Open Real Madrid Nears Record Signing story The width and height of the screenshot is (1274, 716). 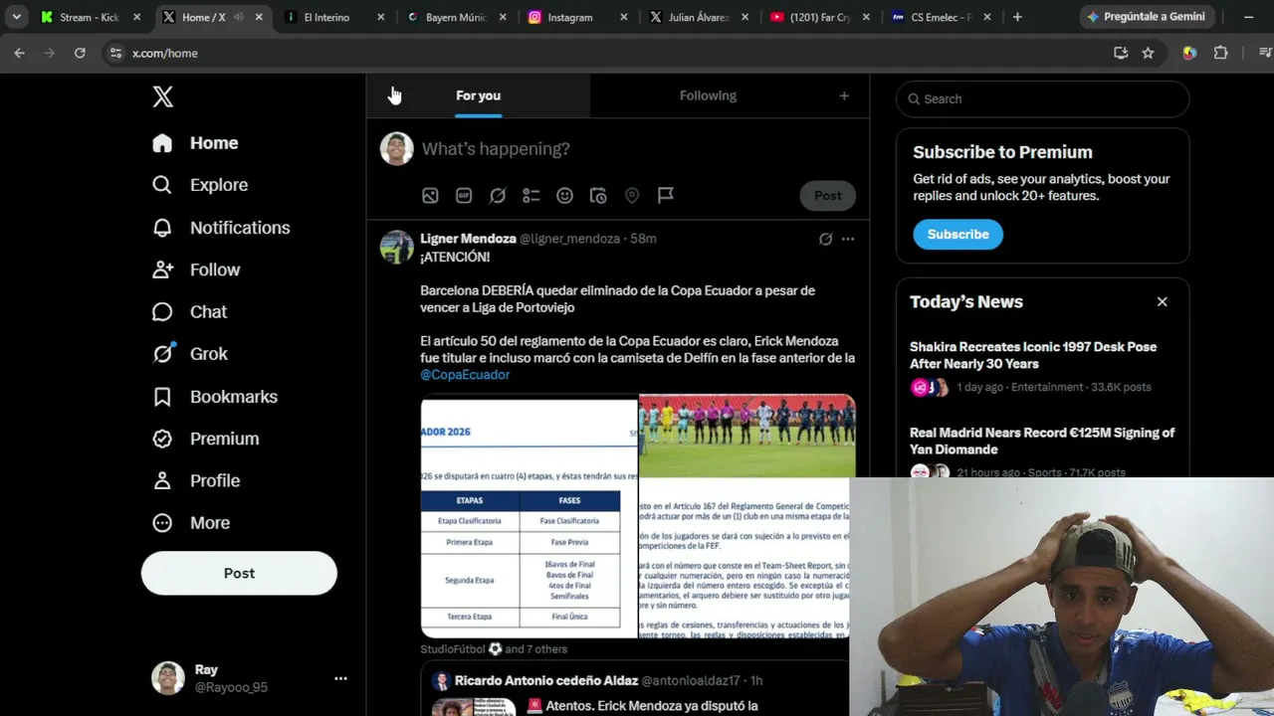pos(1042,453)
